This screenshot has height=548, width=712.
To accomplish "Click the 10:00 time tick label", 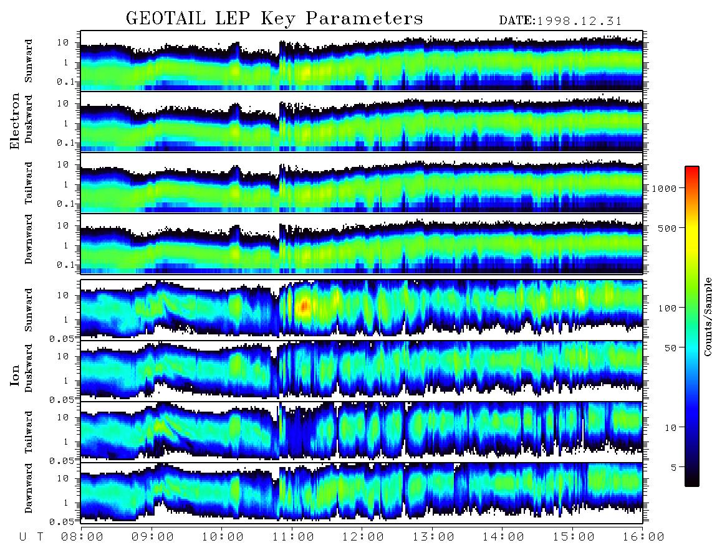I will (x=223, y=537).
